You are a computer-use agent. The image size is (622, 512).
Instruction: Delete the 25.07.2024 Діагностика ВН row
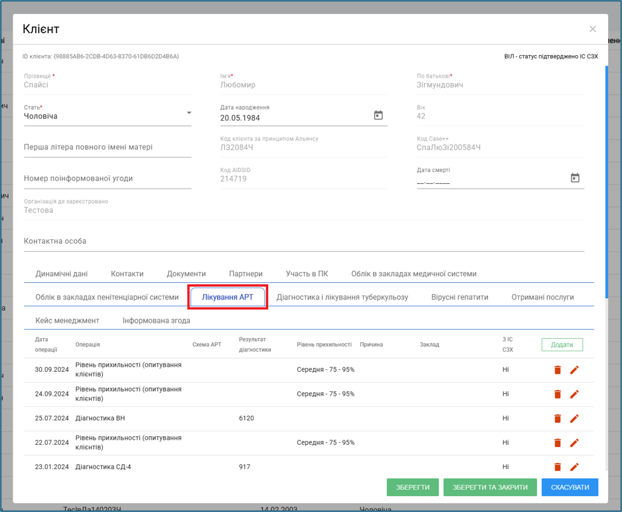[558, 418]
